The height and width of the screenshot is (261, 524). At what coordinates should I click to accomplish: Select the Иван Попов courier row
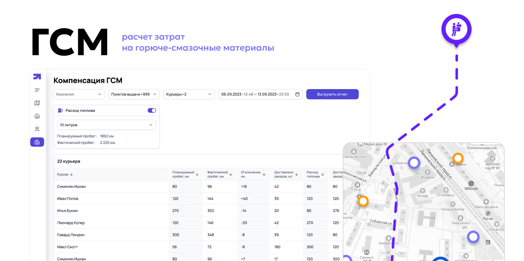[68, 199]
